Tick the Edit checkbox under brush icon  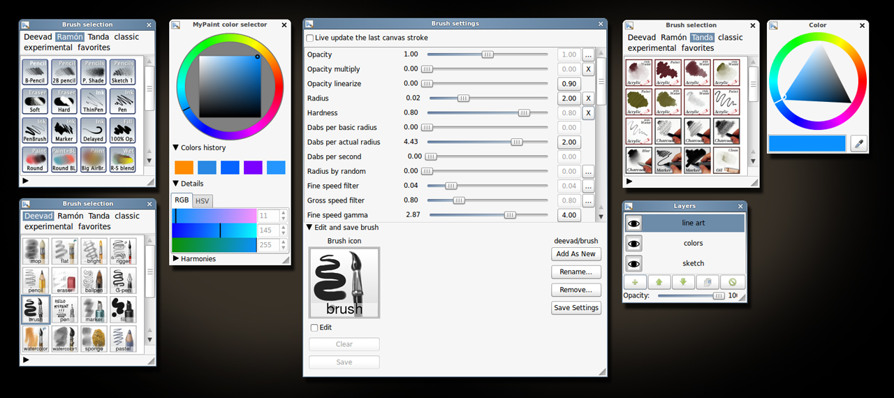coord(314,327)
